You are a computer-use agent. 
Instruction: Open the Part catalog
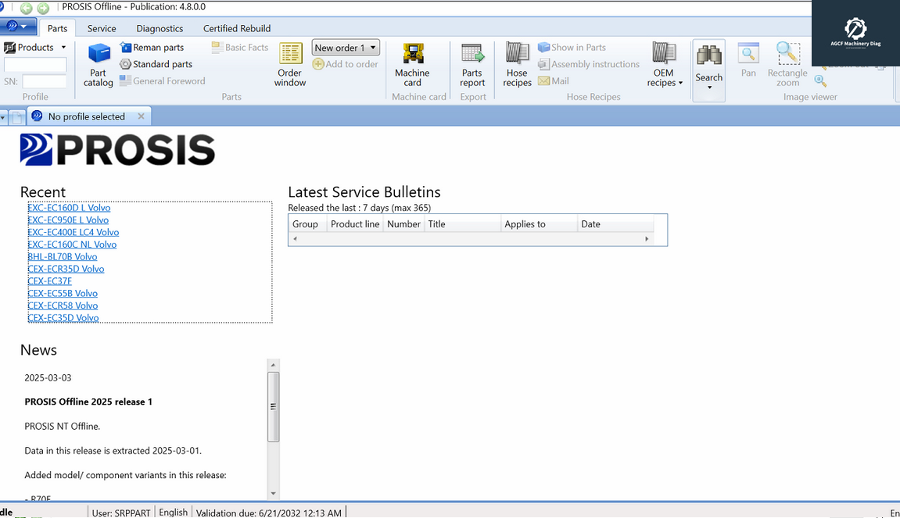coord(99,64)
